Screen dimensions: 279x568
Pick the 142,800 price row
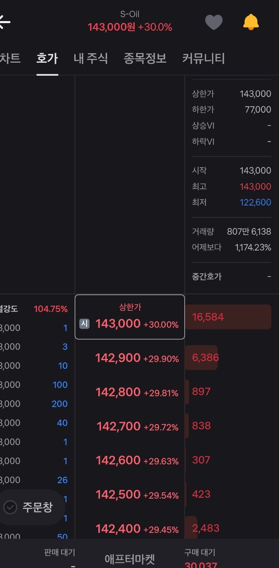[130, 392]
